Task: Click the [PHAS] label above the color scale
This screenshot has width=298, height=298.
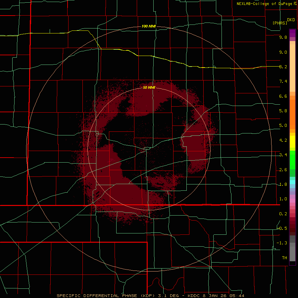Action: pos(280,23)
